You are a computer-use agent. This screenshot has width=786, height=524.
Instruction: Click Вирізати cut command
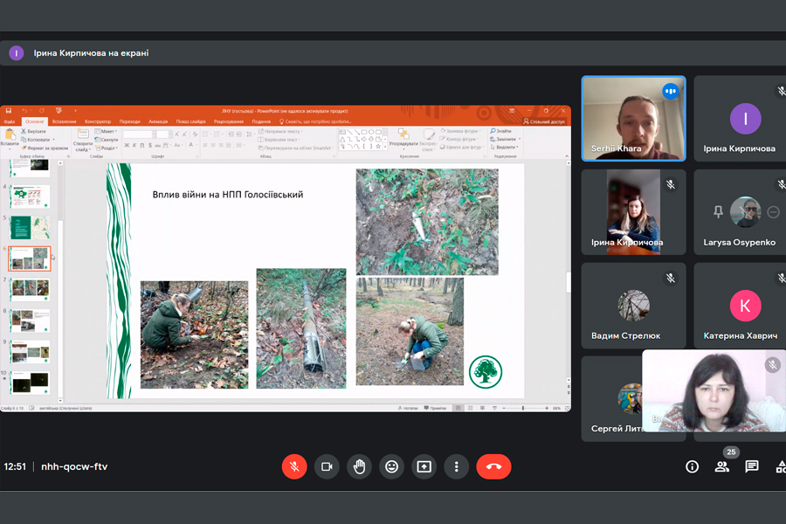tap(33, 131)
